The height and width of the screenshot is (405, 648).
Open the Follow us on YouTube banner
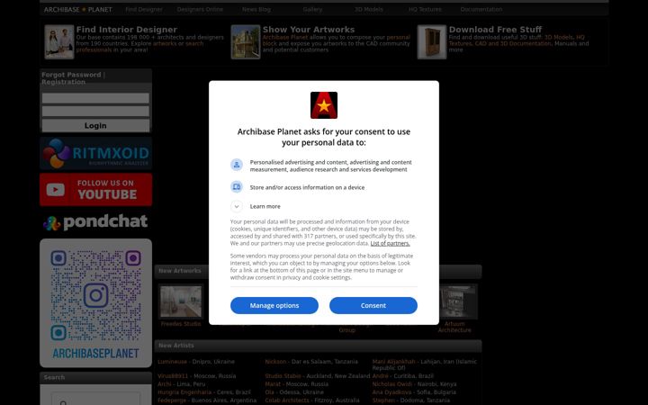(96, 189)
